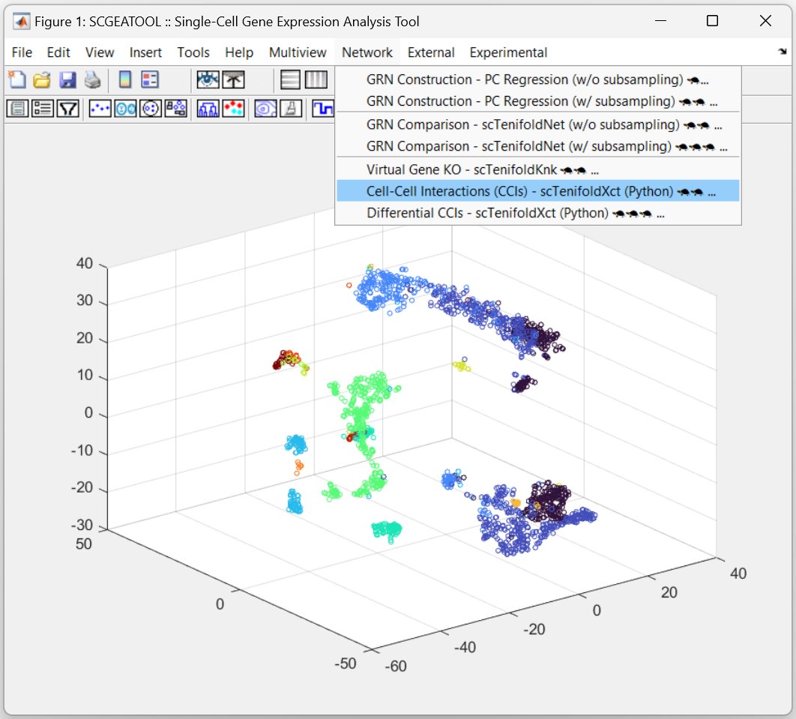This screenshot has height=719, width=796.
Task: Click the eye icon in the toolbar
Action: [208, 79]
